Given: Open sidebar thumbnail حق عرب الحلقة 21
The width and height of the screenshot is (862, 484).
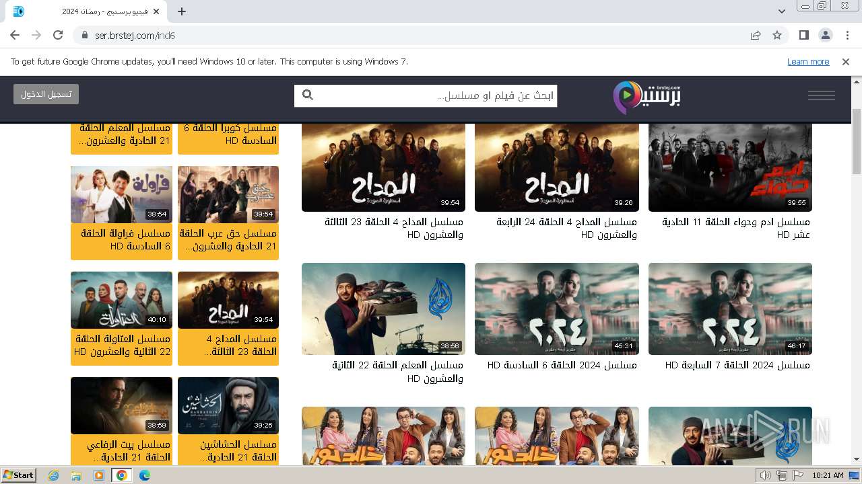Looking at the screenshot, I should (228, 194).
